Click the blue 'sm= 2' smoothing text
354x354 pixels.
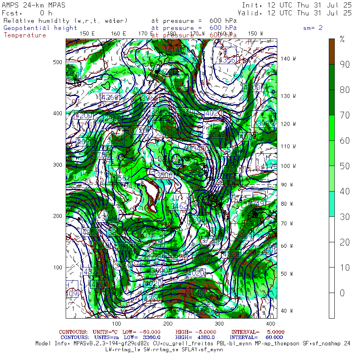(313, 28)
